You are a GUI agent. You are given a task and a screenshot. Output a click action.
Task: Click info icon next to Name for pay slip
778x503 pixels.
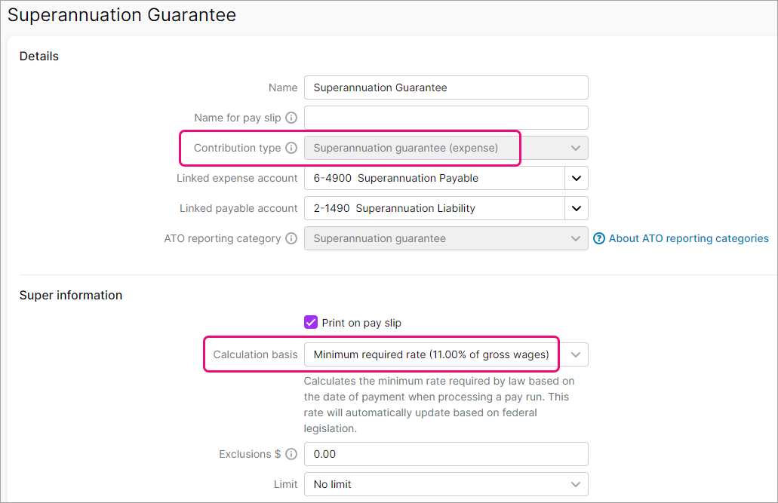(x=291, y=118)
